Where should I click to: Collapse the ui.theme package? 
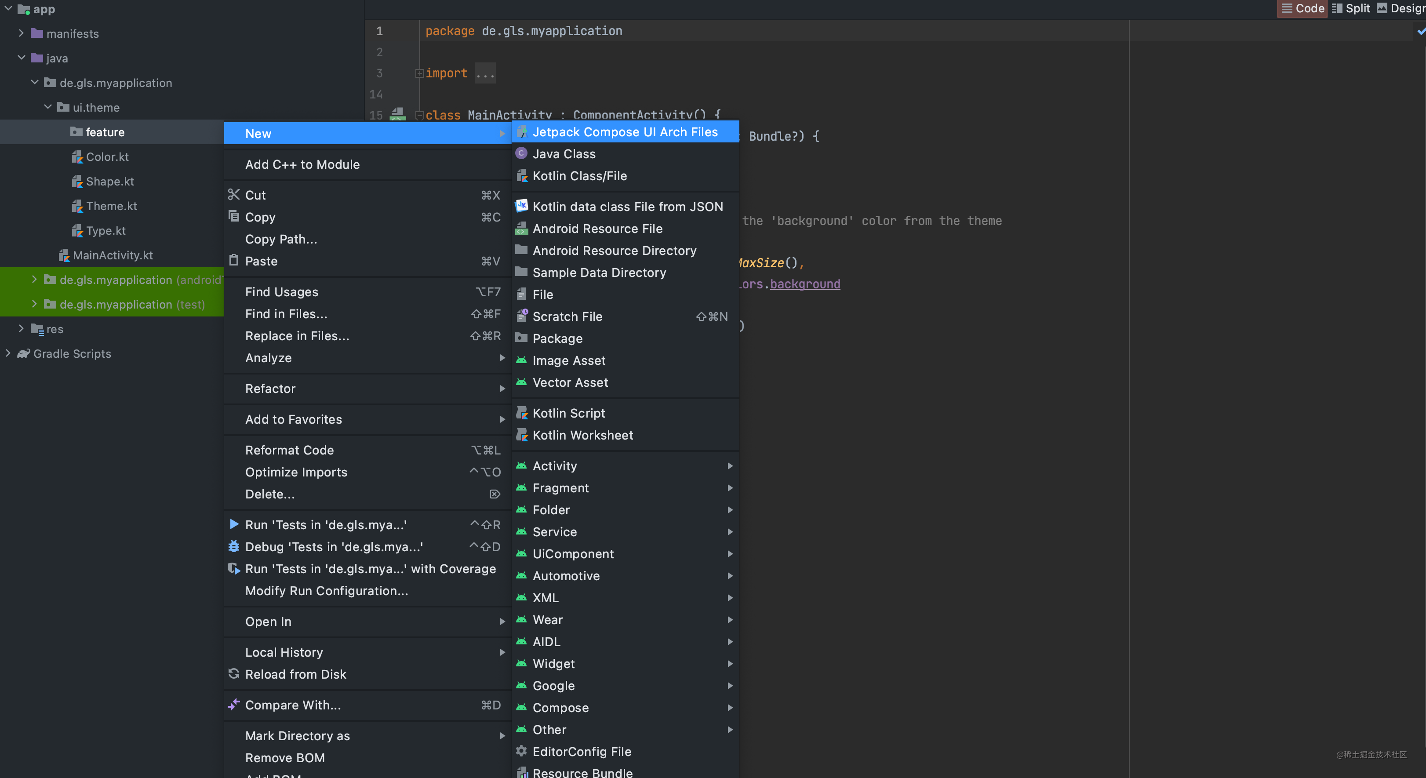click(47, 107)
